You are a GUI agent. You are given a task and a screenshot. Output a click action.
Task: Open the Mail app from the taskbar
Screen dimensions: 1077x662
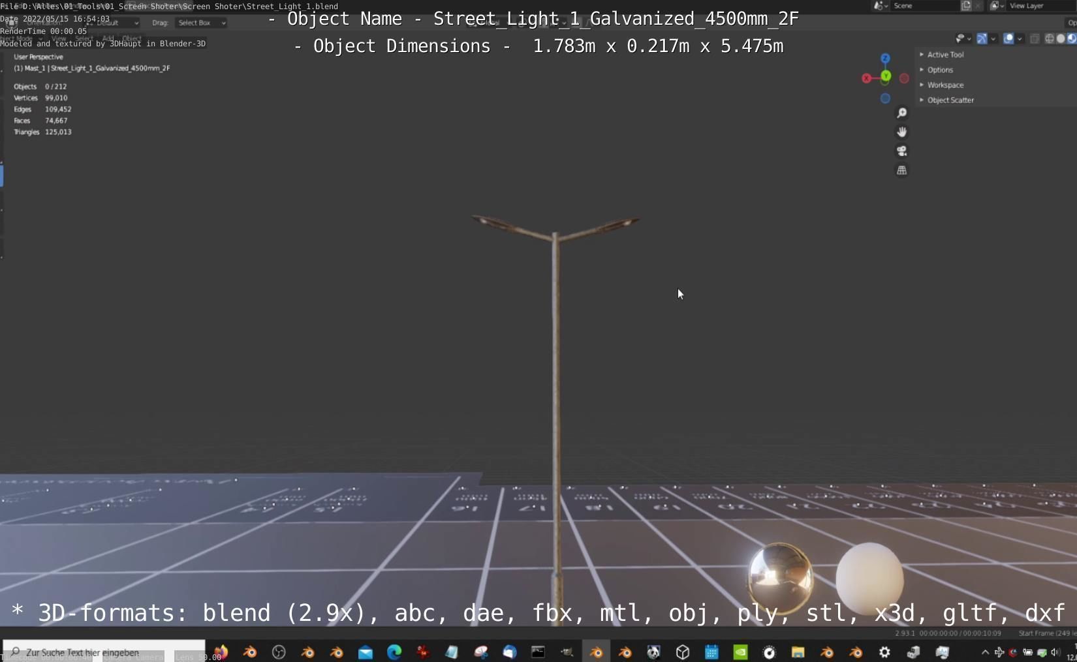(x=366, y=652)
